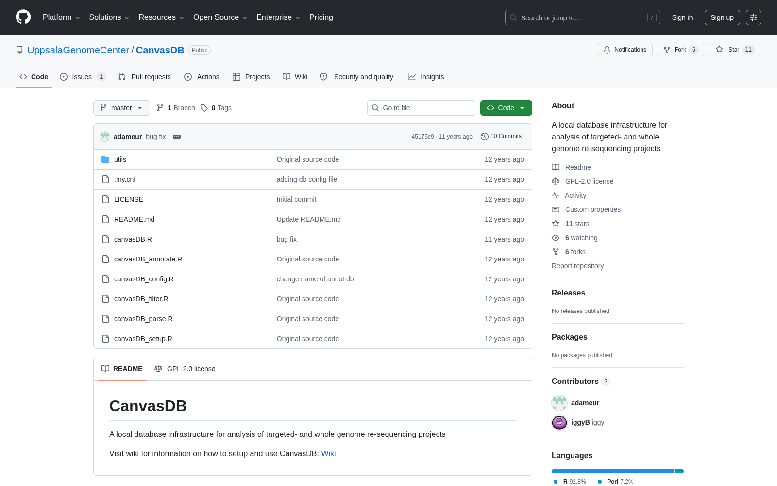Select the GPL-2.0 license tab

coord(185,369)
